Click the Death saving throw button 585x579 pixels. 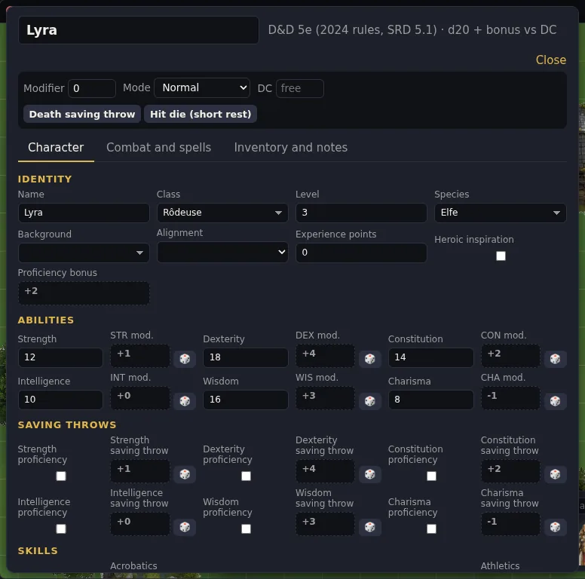click(82, 114)
